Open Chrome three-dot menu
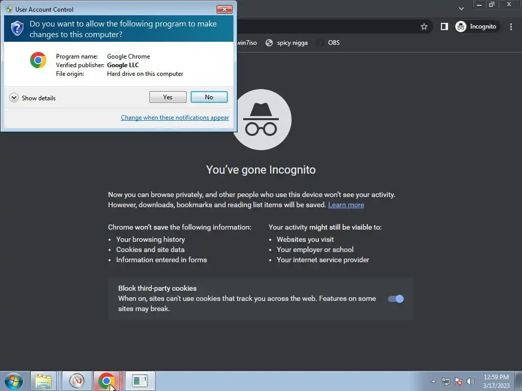 511,26
